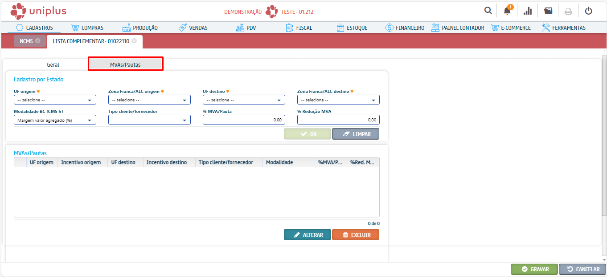607x277 pixels.
Task: Open the Estoque menu
Action: click(x=352, y=28)
